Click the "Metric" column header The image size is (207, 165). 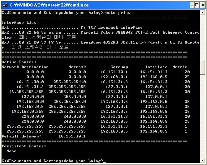(180, 67)
